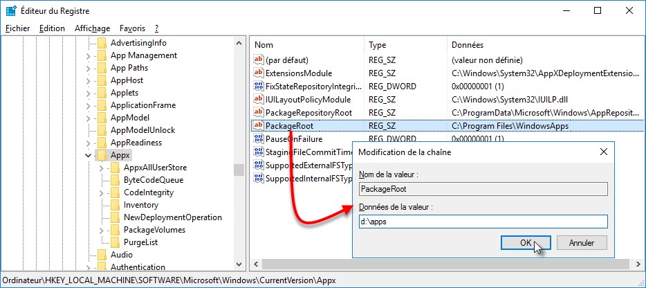Click the FixStateRepositoryIntegrity DWORD icon

(x=259, y=87)
